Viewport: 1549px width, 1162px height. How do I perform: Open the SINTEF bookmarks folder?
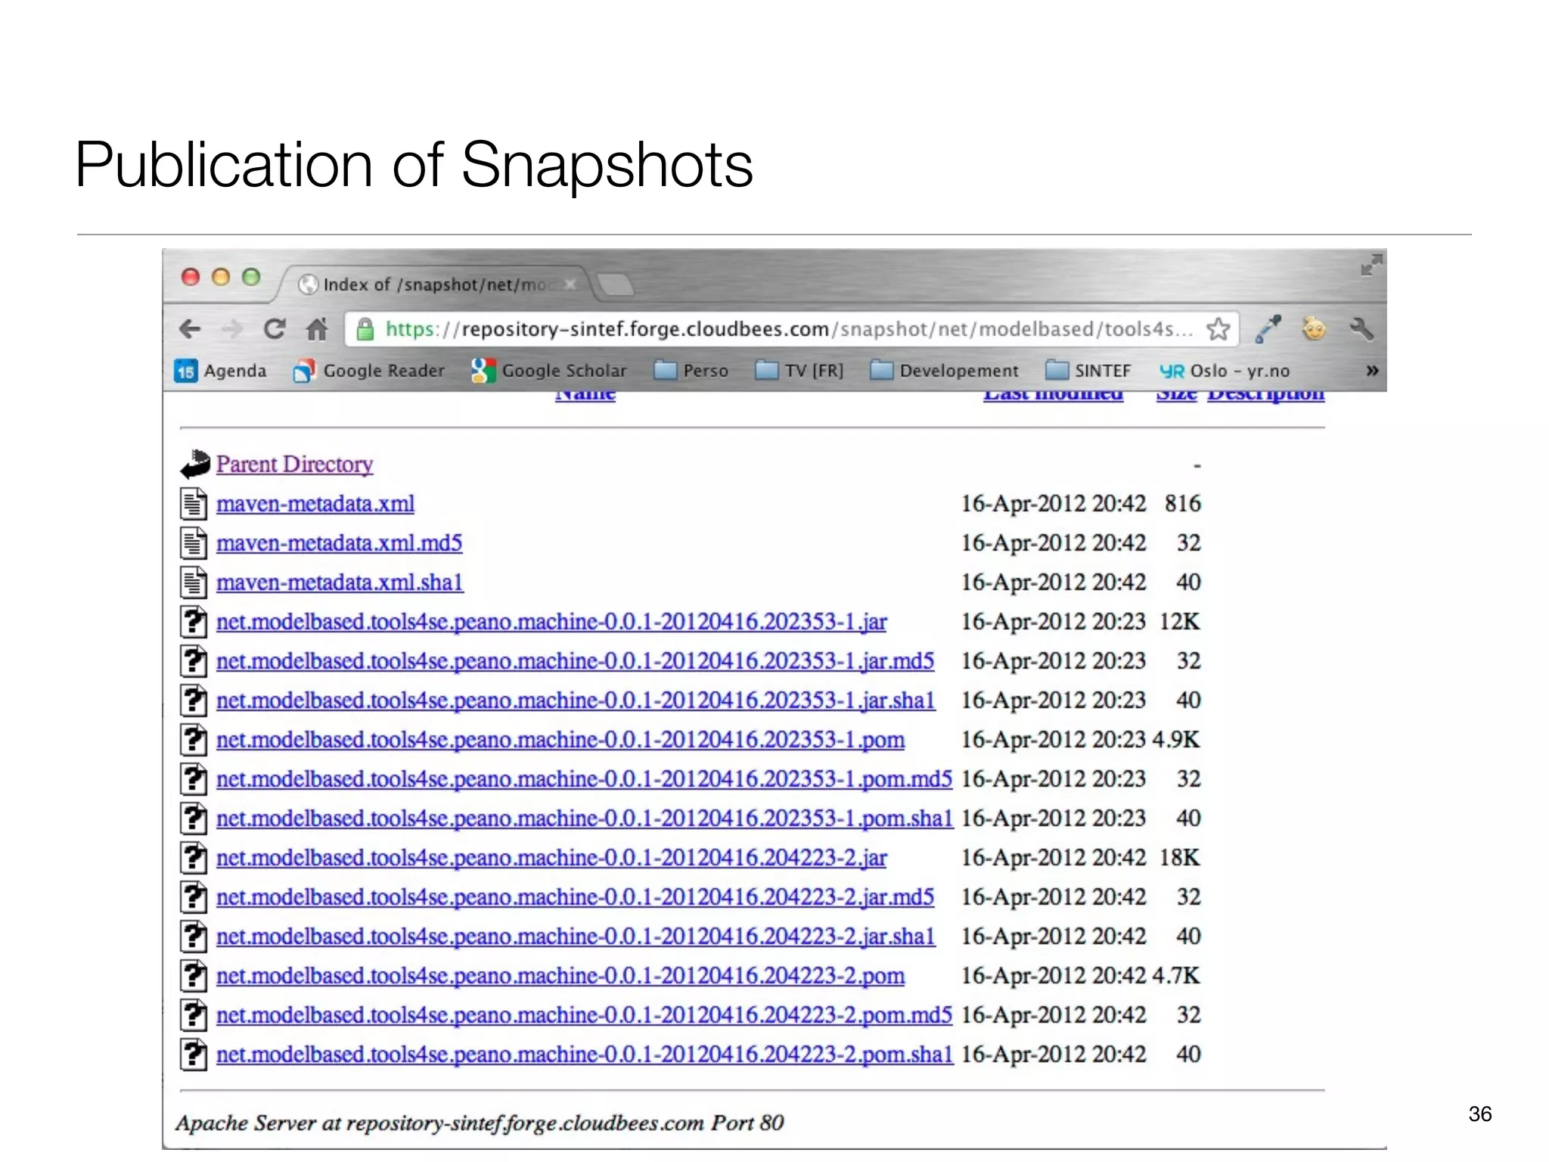pyautogui.click(x=1088, y=371)
